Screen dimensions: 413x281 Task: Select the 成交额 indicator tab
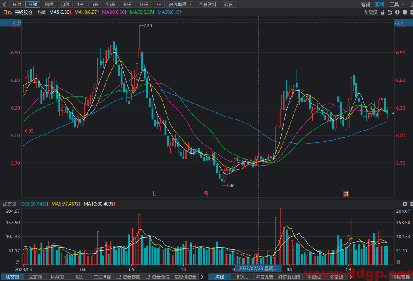coord(35,277)
